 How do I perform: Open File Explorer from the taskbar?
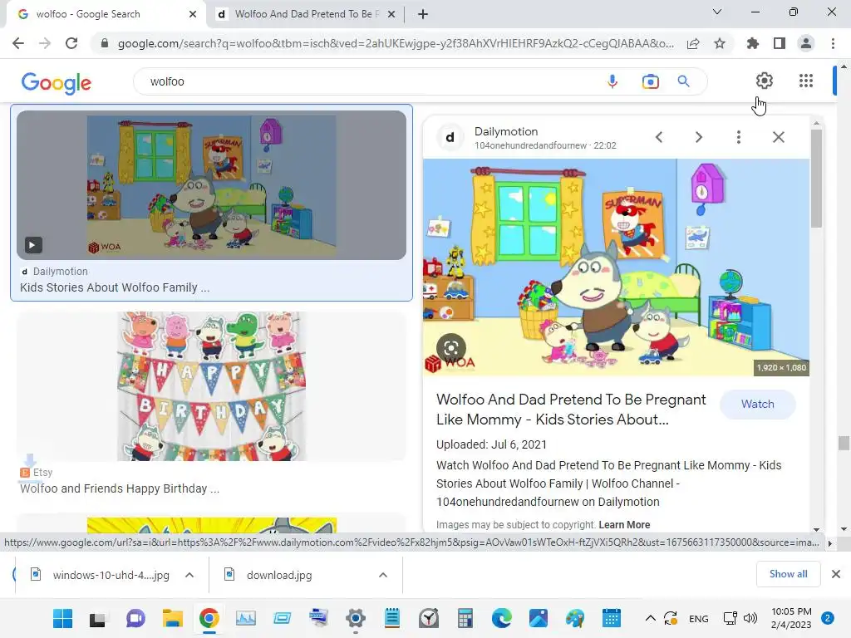point(173,618)
